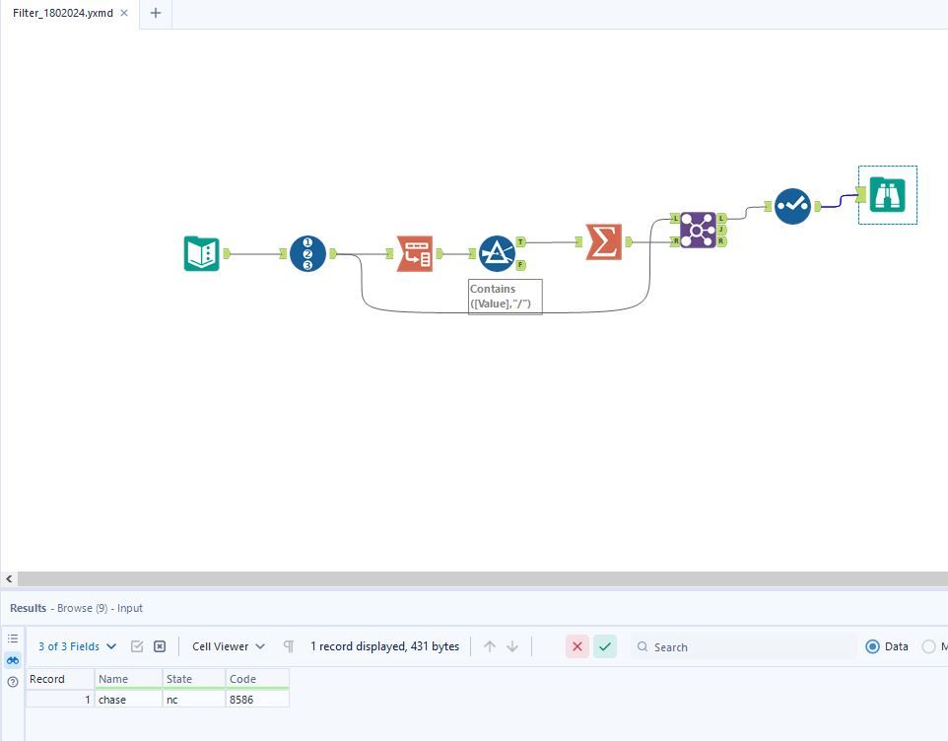Select the cell containing 8586

point(257,700)
